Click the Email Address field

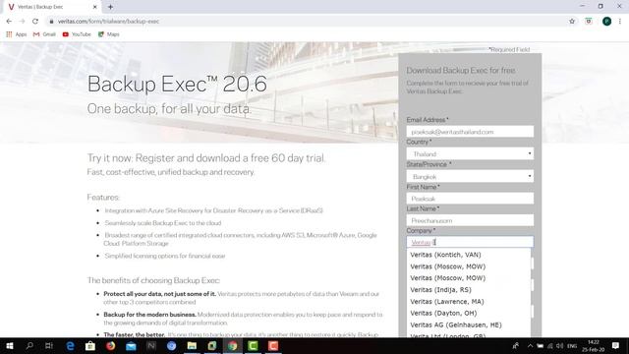click(470, 132)
